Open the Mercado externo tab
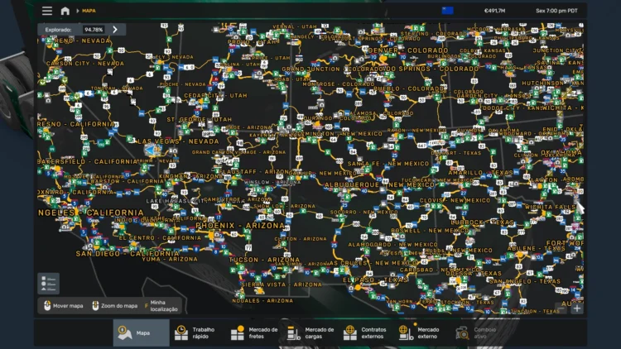This screenshot has height=349, width=621. (422, 332)
